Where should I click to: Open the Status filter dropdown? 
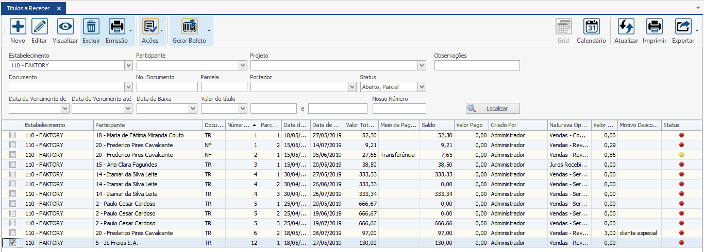[x=422, y=87]
